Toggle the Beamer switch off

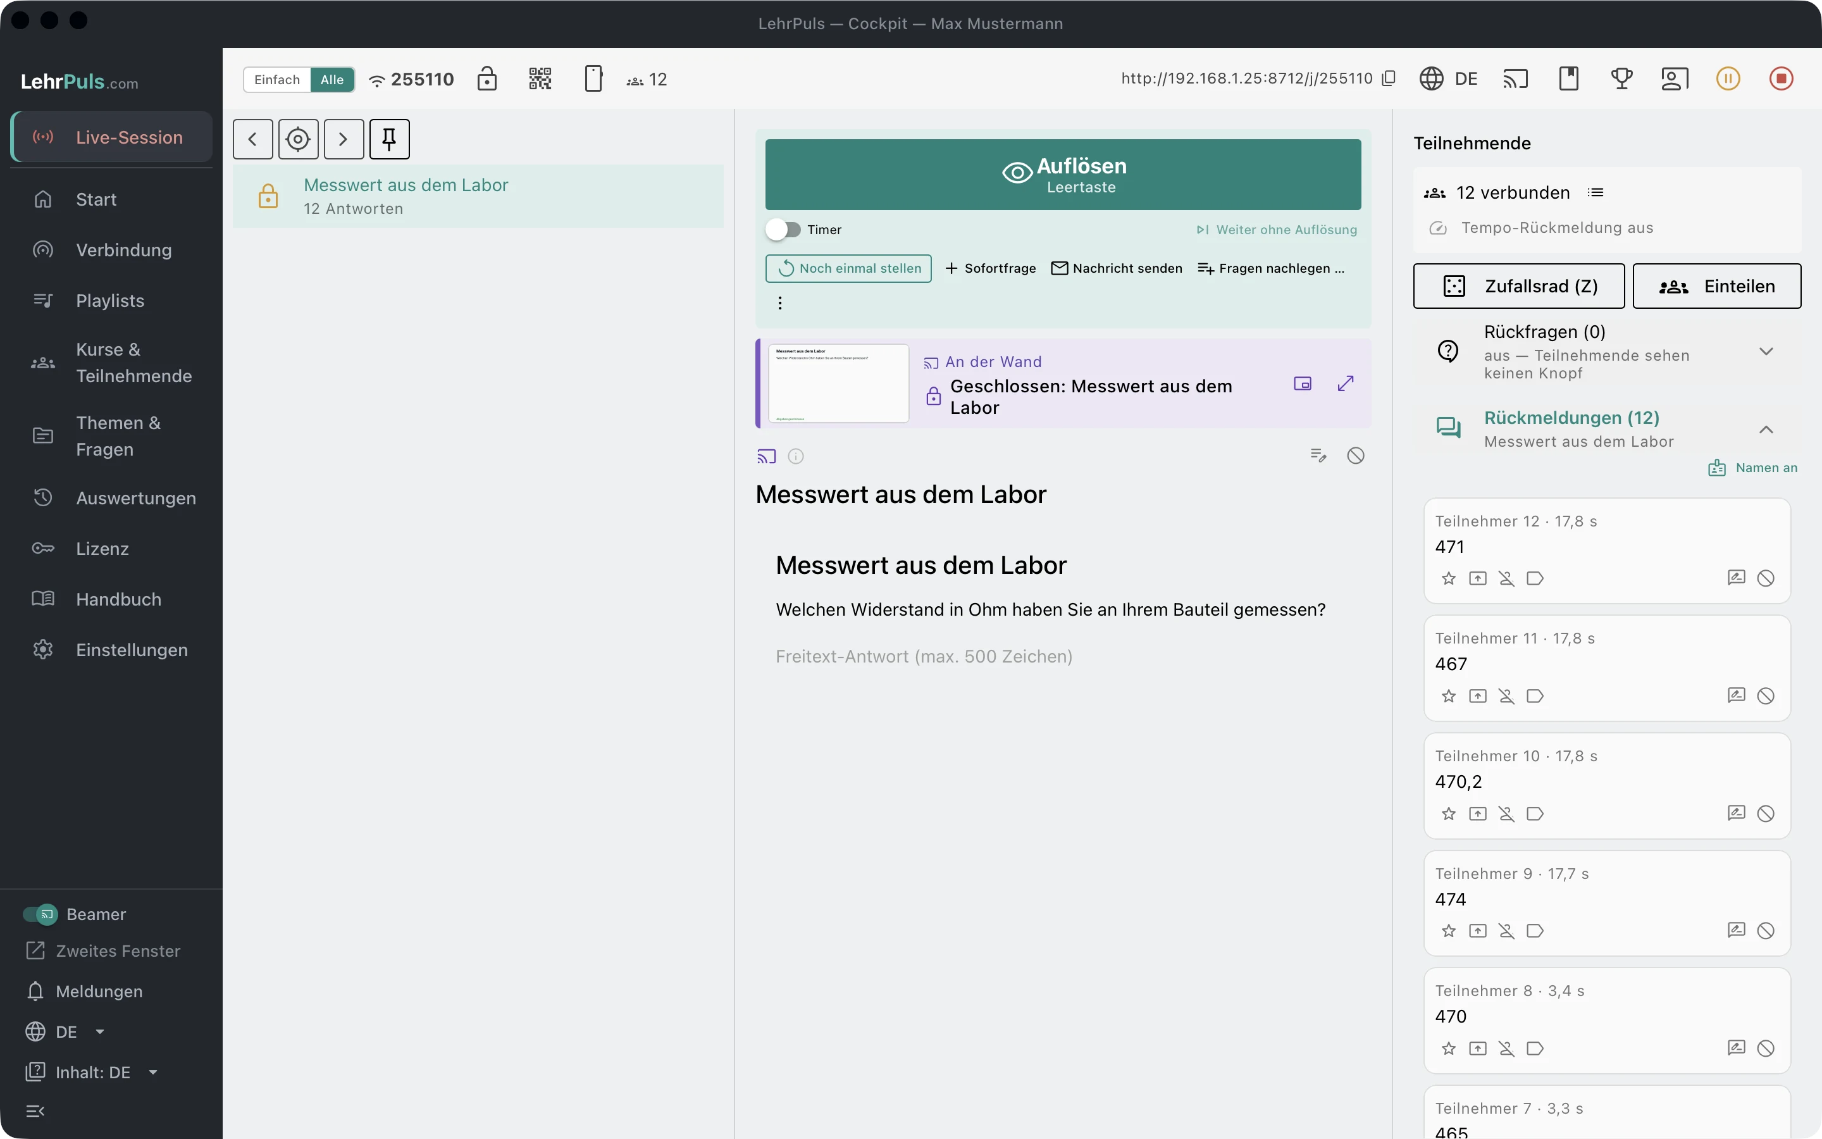coord(40,914)
